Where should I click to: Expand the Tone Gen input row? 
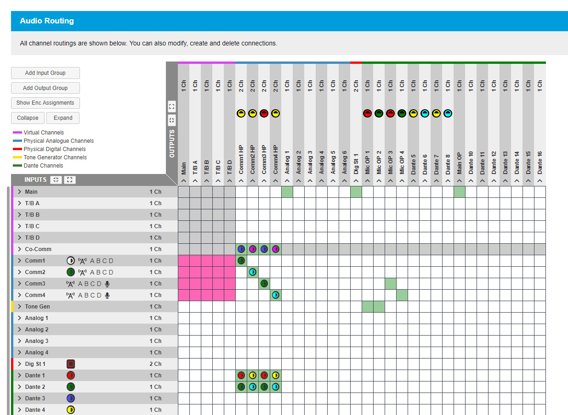click(20, 307)
